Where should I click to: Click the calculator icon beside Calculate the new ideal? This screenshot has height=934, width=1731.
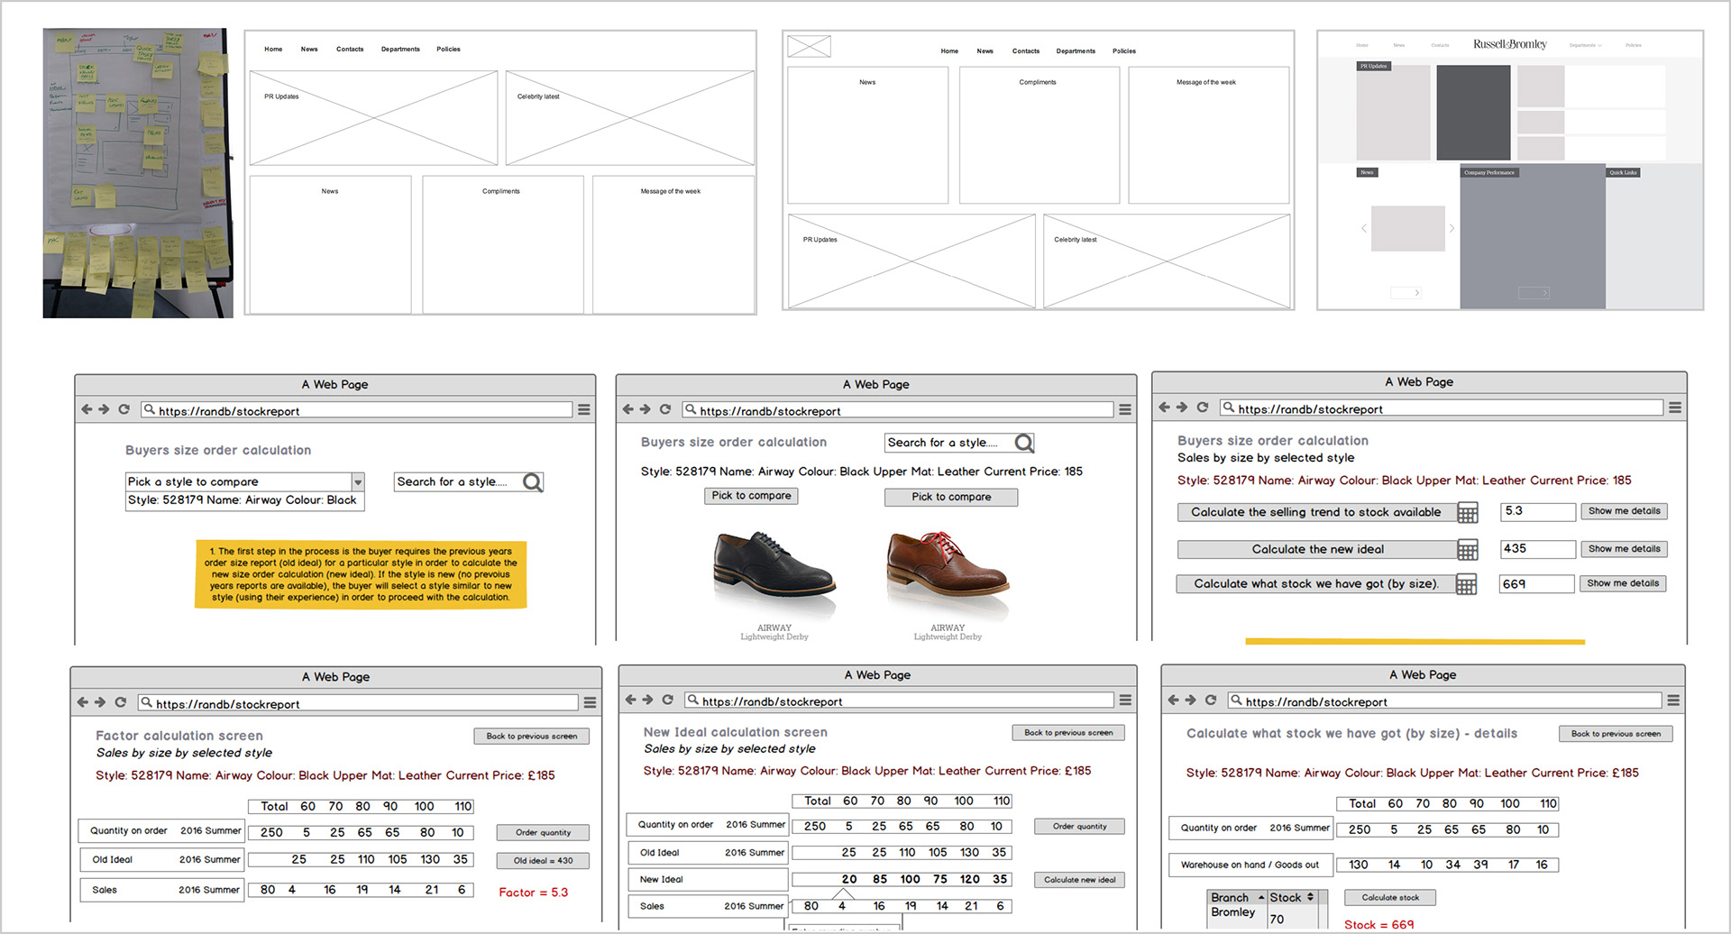(1468, 550)
